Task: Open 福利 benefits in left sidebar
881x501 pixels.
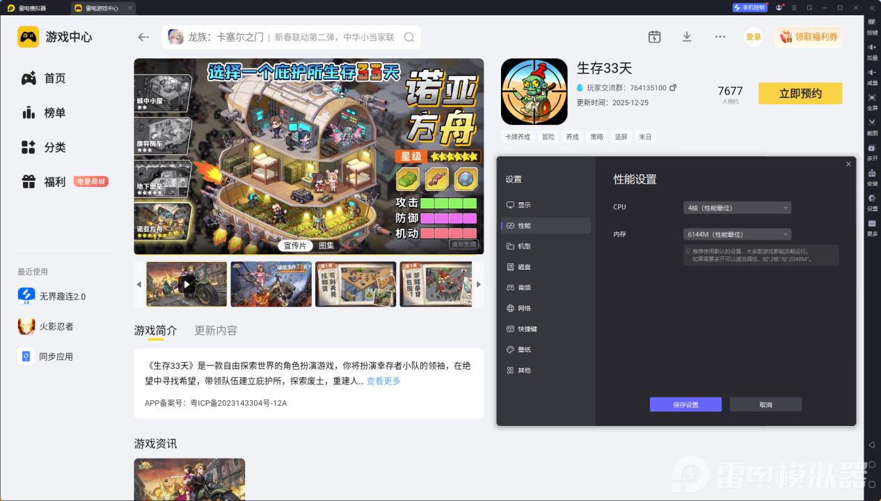Action: click(44, 182)
